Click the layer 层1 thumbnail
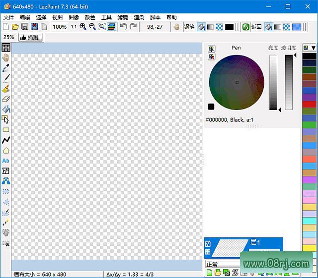 [231, 247]
